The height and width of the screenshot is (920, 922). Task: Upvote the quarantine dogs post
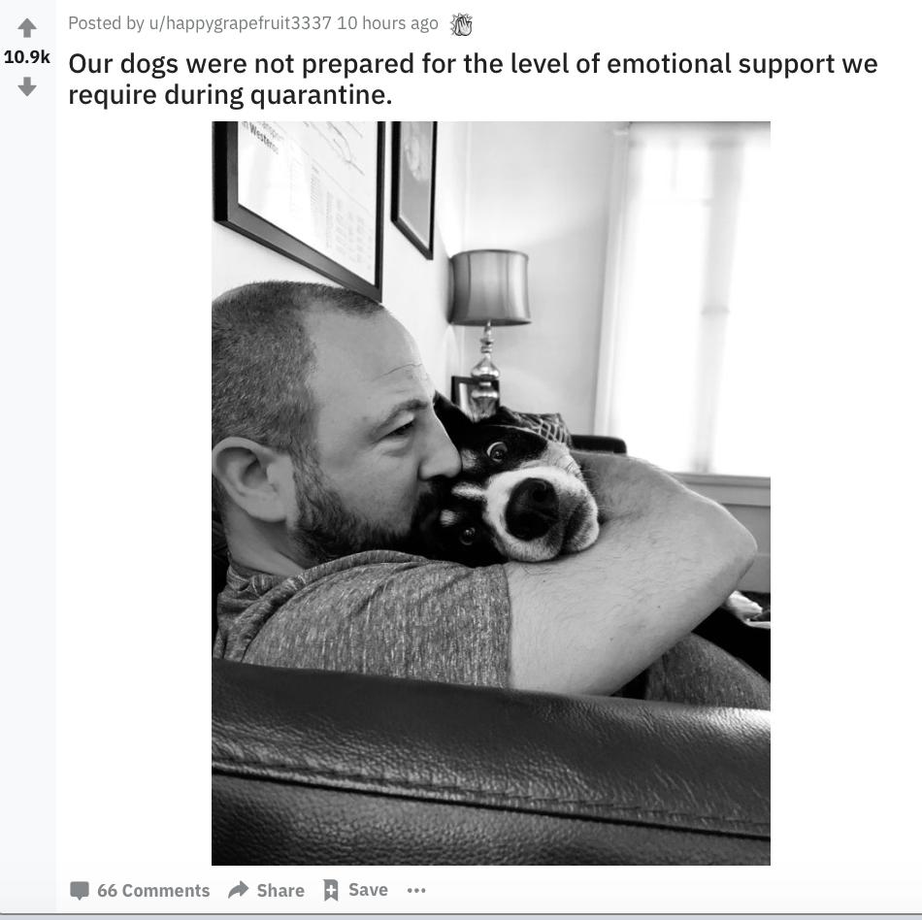pyautogui.click(x=27, y=27)
